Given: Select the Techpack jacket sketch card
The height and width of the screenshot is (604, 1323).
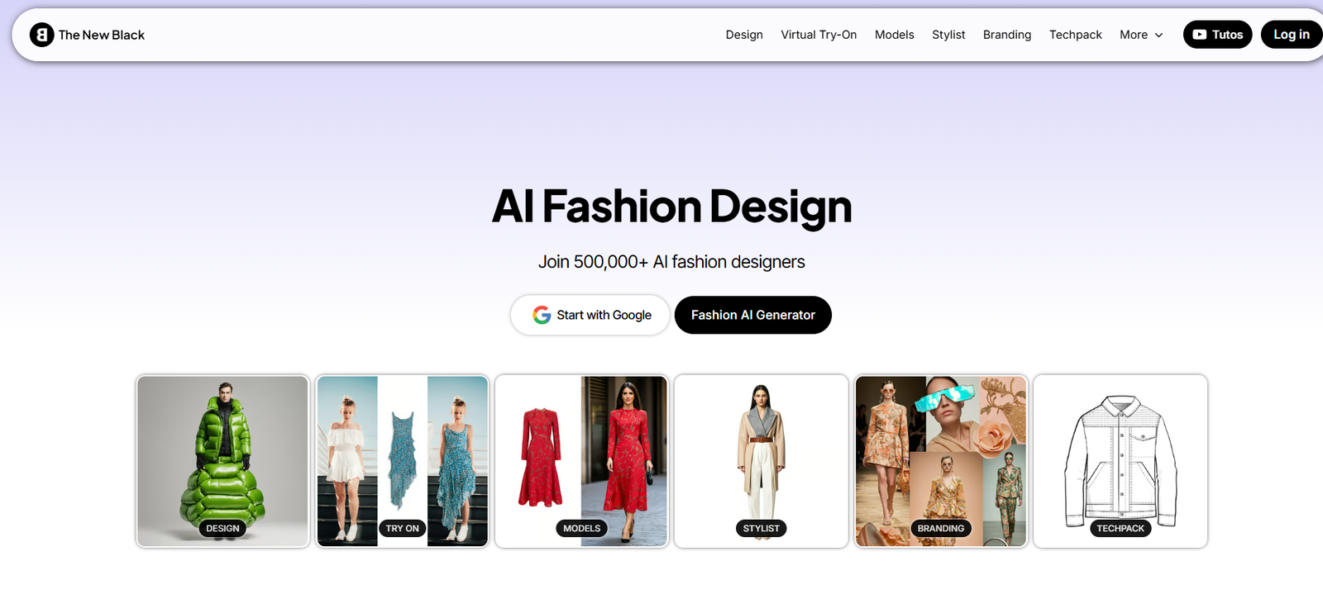Looking at the screenshot, I should pos(1120,460).
